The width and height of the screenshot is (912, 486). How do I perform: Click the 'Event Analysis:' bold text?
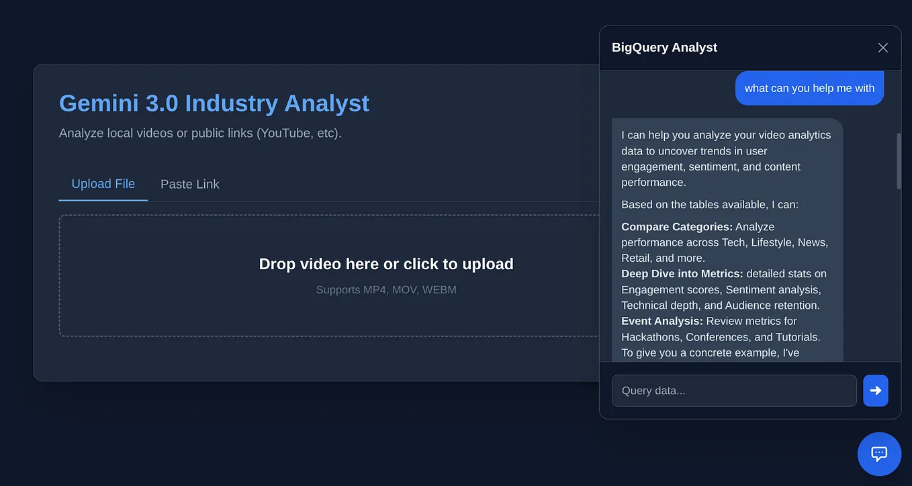662,321
